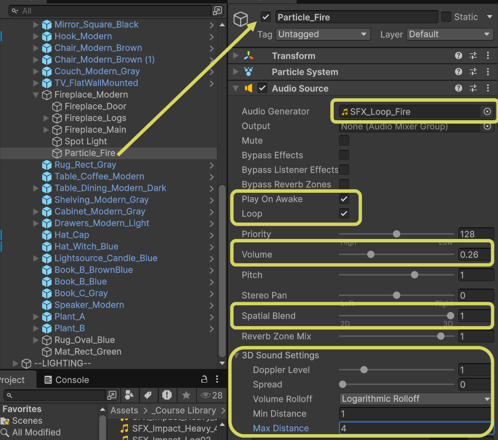This screenshot has height=440, width=498.
Task: Open the Tag dropdown showing Untagged
Action: [x=322, y=35]
